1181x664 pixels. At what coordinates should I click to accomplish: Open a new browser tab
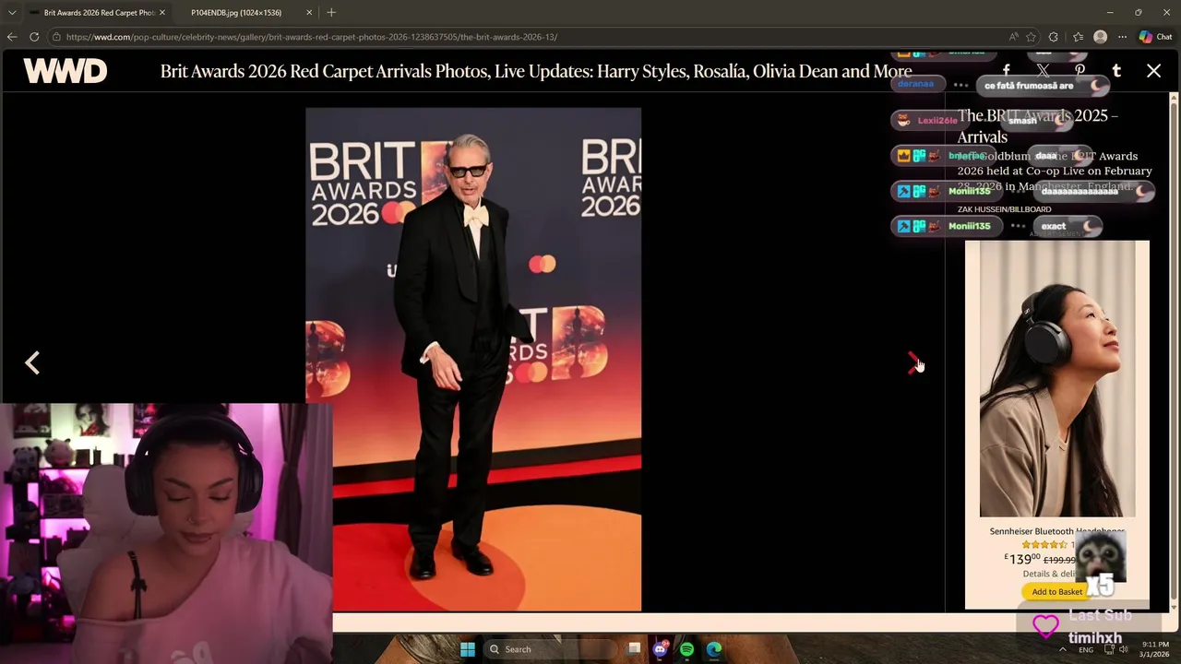(x=331, y=13)
